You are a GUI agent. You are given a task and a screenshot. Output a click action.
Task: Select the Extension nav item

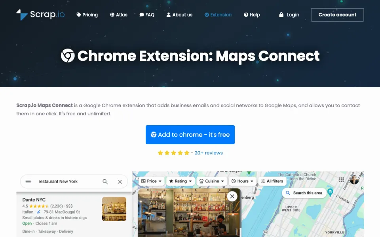click(218, 15)
